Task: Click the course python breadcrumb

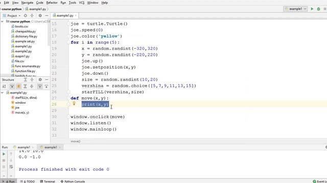Action: coord(11,9)
